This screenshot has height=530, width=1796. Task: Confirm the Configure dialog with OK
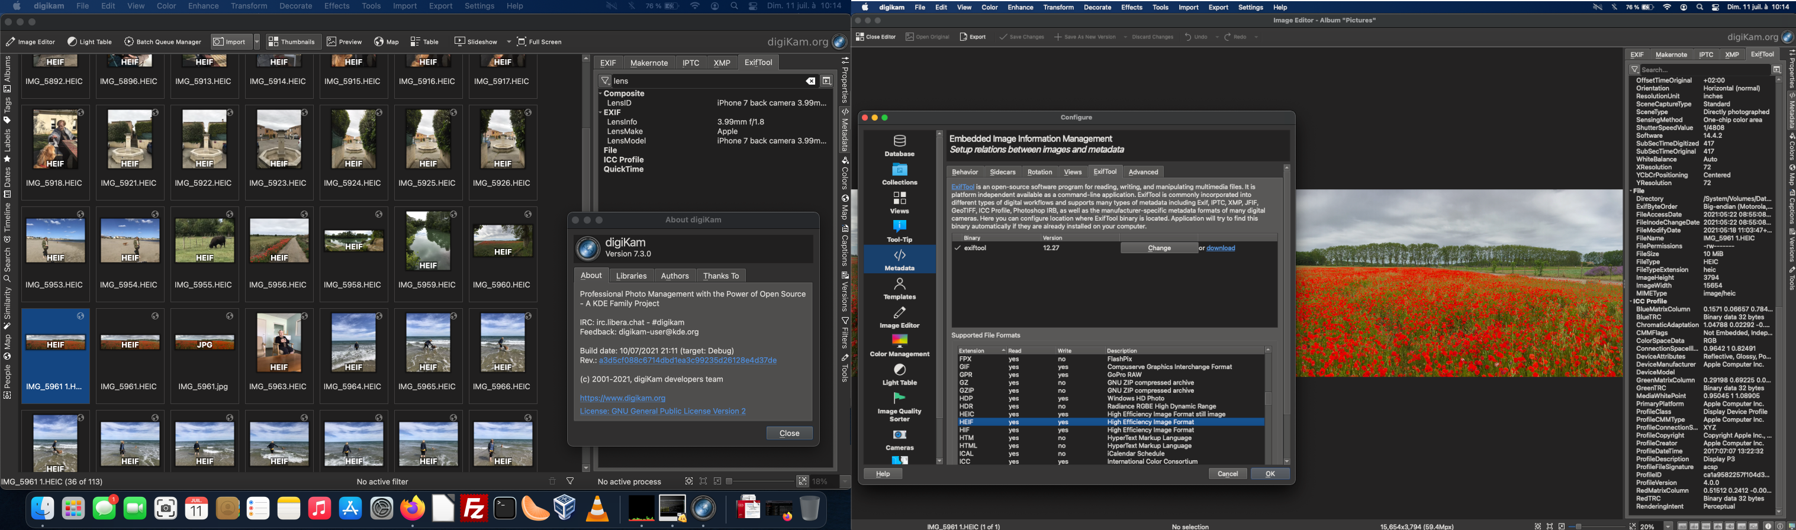point(1270,474)
